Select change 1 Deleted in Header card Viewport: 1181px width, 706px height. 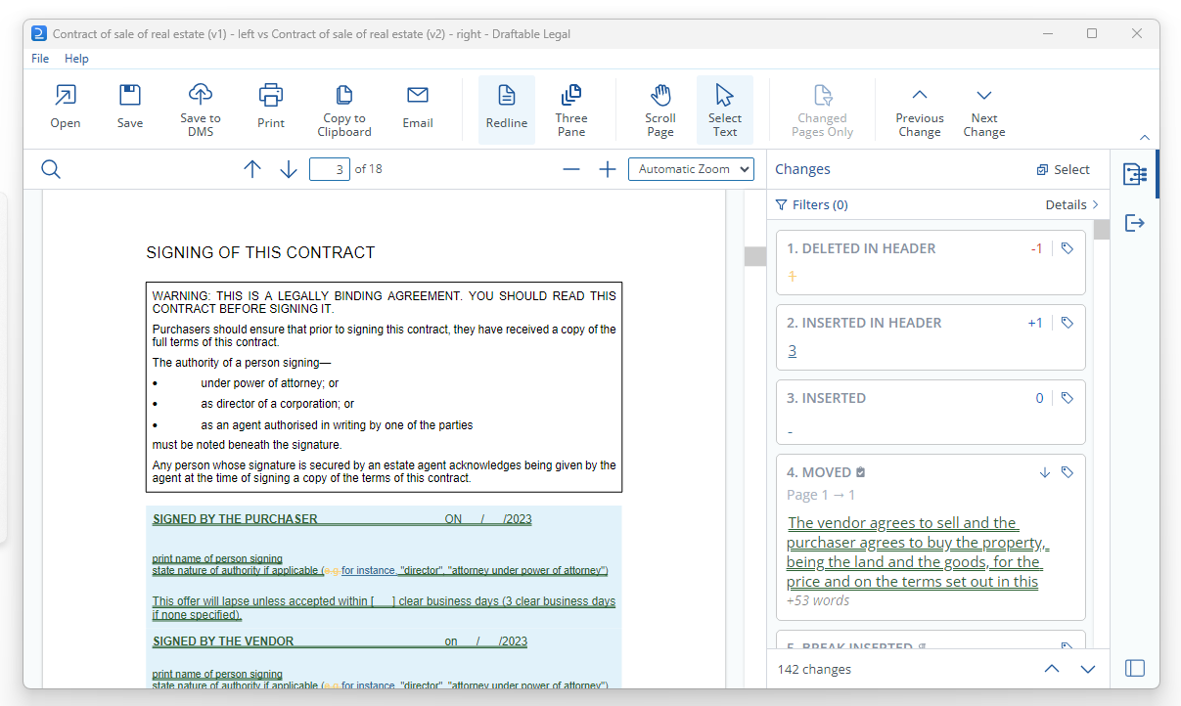(x=931, y=262)
